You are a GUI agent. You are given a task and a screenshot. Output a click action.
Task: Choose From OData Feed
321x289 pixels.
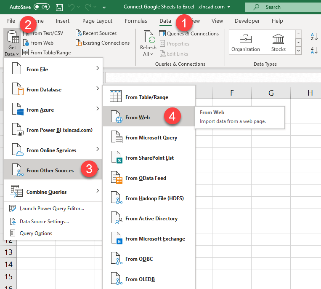[x=149, y=178]
